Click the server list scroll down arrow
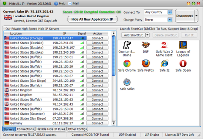 (x=114, y=123)
